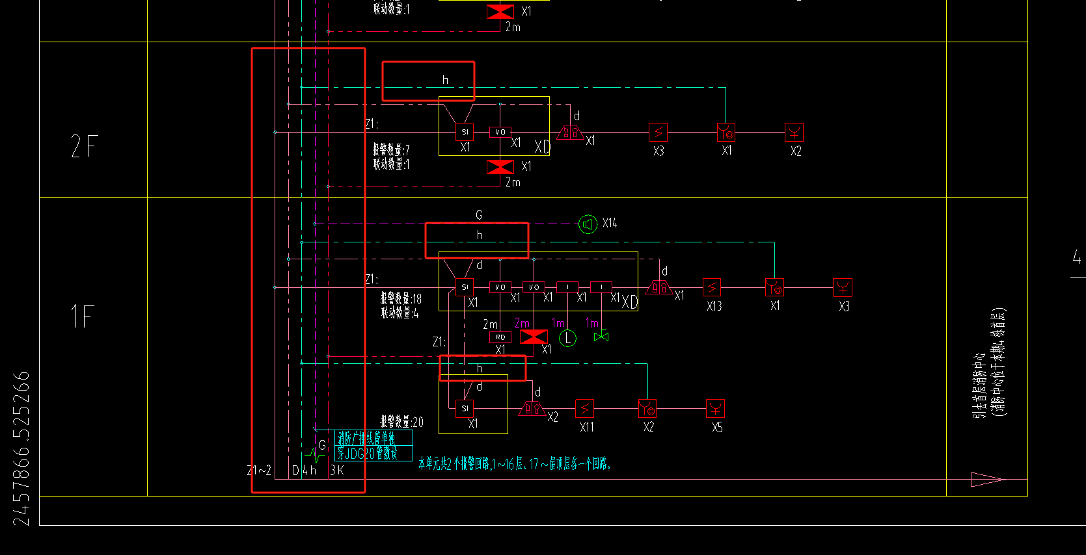This screenshot has height=555, width=1086.
Task: Select the 1F I/O module wired to the red valve
Action: [534, 287]
